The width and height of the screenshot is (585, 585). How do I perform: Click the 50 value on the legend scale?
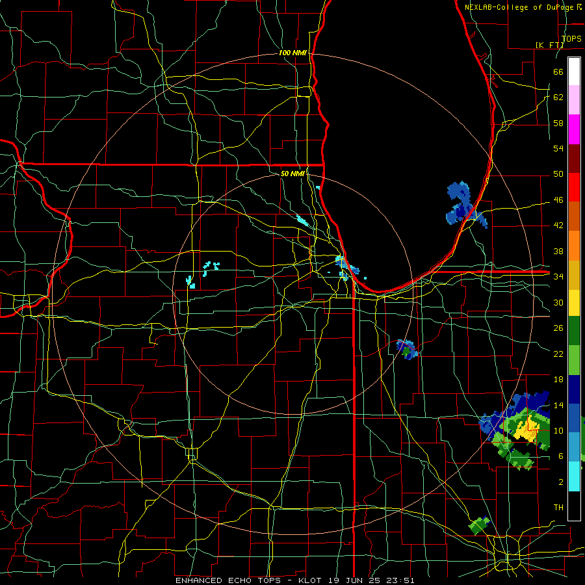[558, 174]
